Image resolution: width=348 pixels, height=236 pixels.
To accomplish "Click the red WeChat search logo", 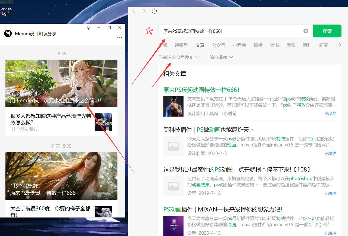I will coord(149,31).
